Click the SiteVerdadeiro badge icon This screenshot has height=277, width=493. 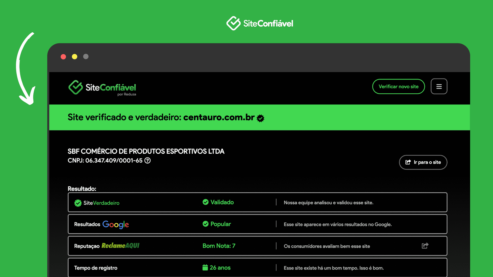(x=78, y=203)
